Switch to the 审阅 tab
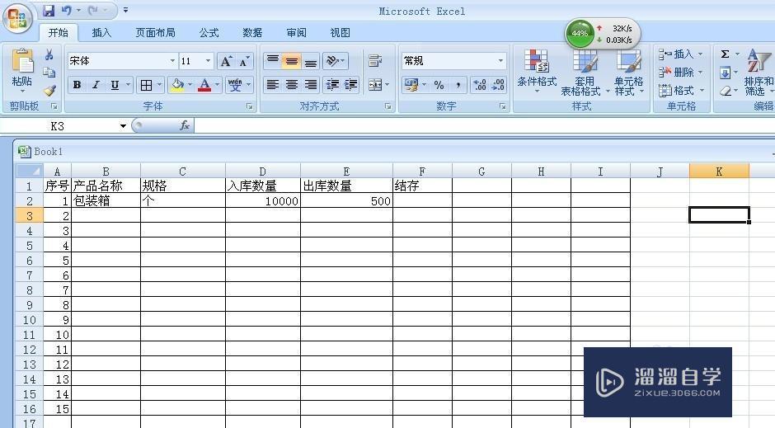This screenshot has height=428, width=775. tap(297, 33)
